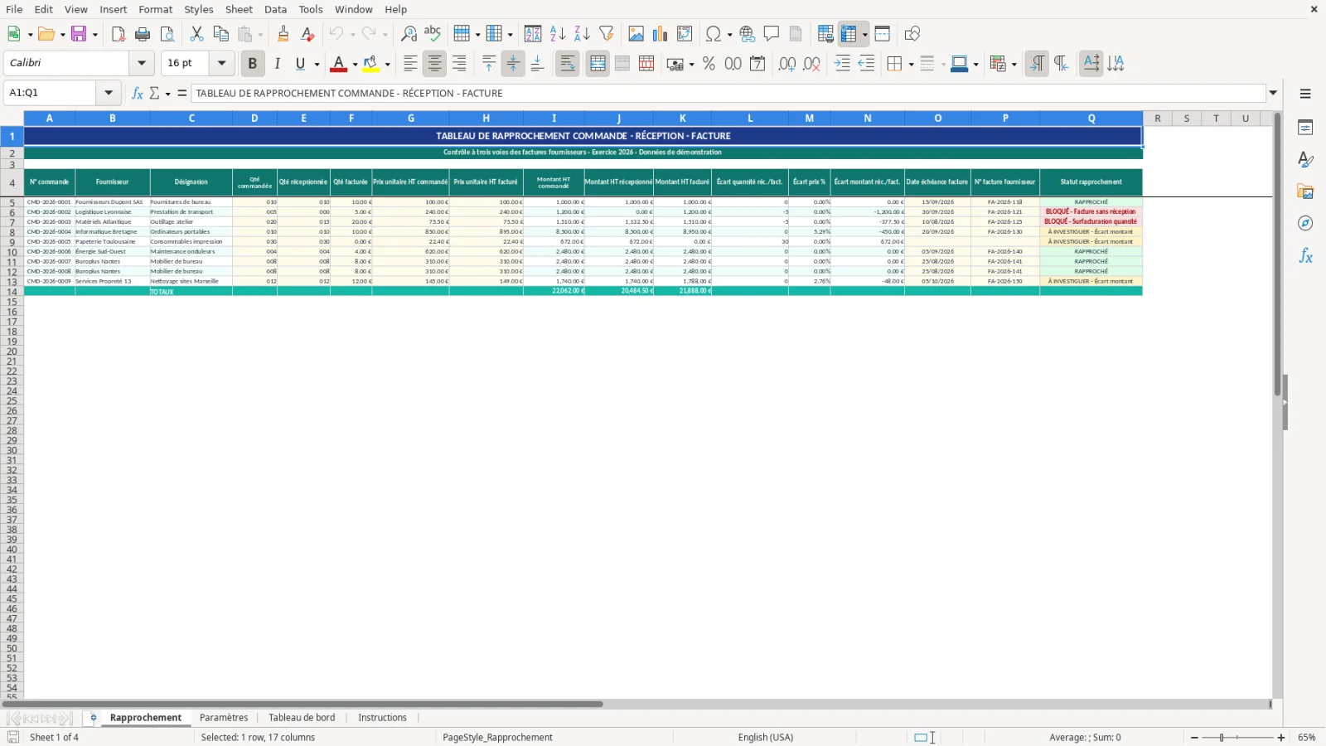Open the Sheet menu
Screen dimensions: 1326x746
point(239,9)
